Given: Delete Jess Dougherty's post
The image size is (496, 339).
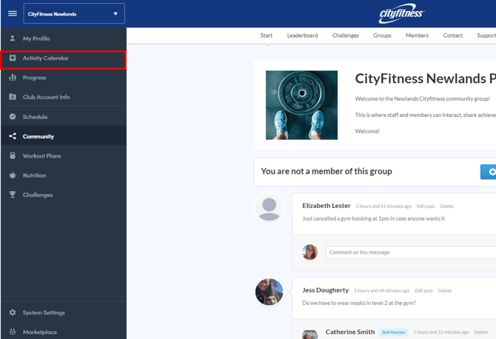Looking at the screenshot, I should click(x=444, y=291).
